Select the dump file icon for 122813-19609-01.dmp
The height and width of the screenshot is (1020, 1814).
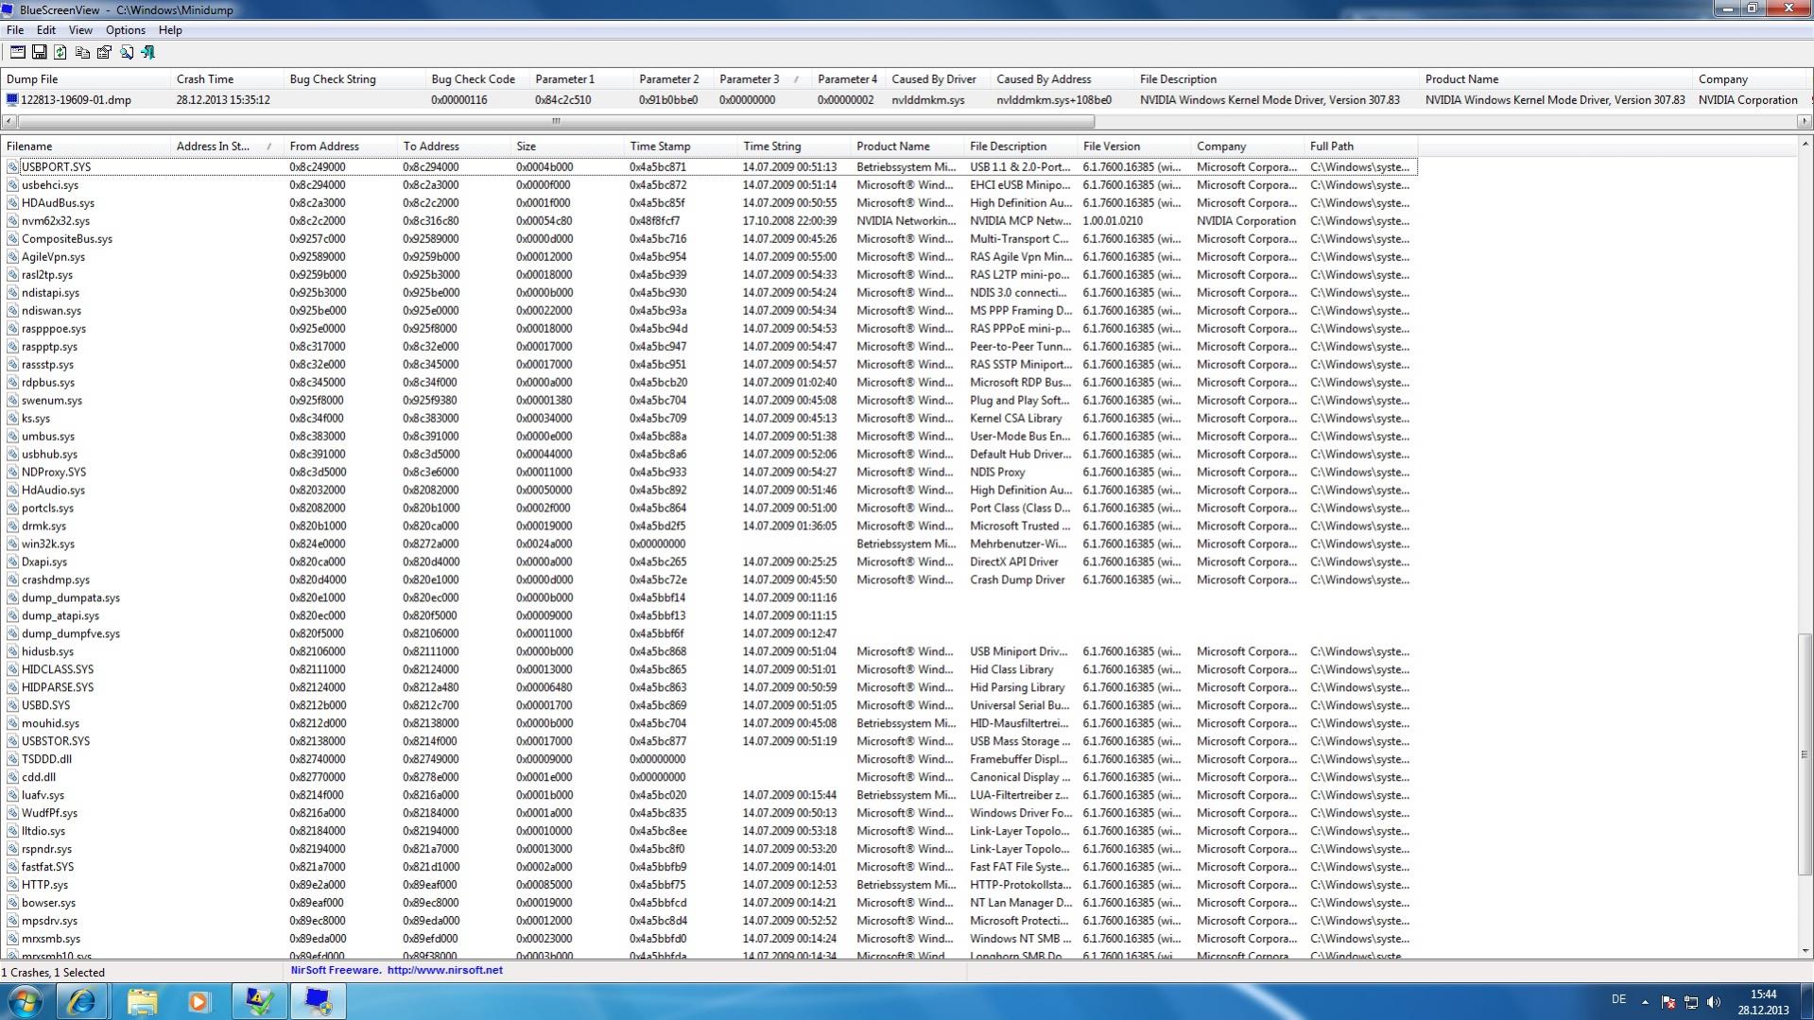tap(12, 99)
